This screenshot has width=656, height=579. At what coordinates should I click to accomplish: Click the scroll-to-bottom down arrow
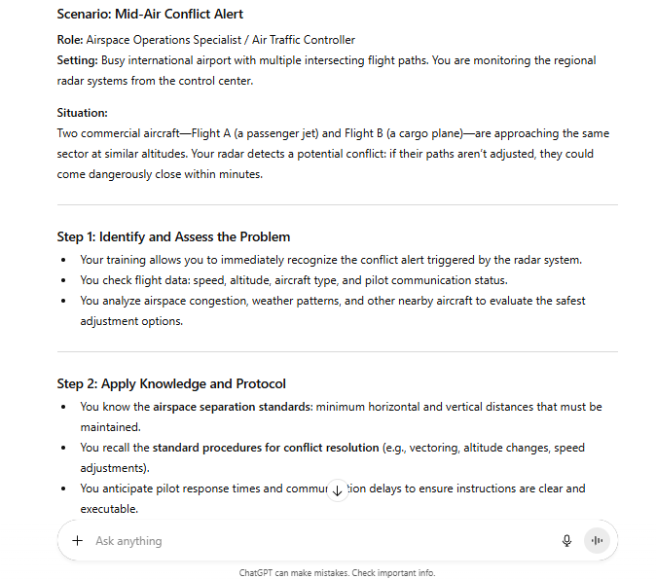click(x=337, y=490)
